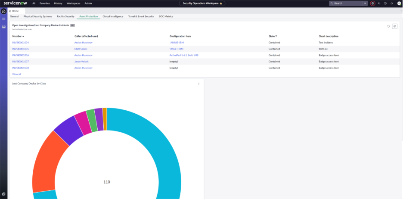Click the bottom-left sidebar stack icon

(x=3, y=194)
